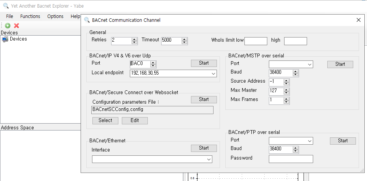Increase the Retries value with spinner

coord(134,39)
